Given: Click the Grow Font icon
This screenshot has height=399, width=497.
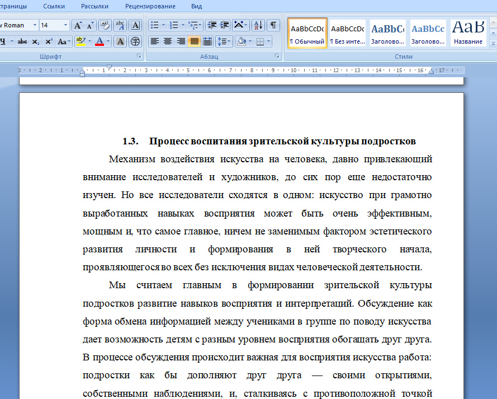Looking at the screenshot, I should (x=78, y=25).
